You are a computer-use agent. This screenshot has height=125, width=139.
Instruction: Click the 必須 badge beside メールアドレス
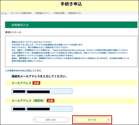click(36, 83)
